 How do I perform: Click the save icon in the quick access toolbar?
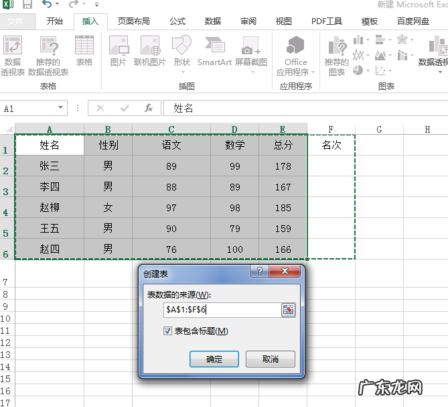click(x=27, y=5)
